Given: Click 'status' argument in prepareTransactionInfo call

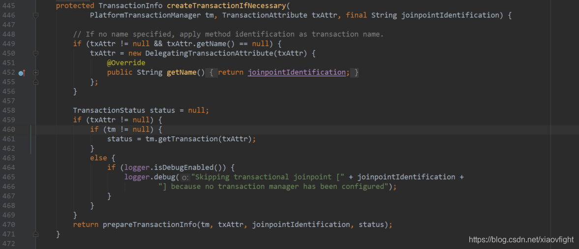Looking at the screenshot, I should click(371, 224).
